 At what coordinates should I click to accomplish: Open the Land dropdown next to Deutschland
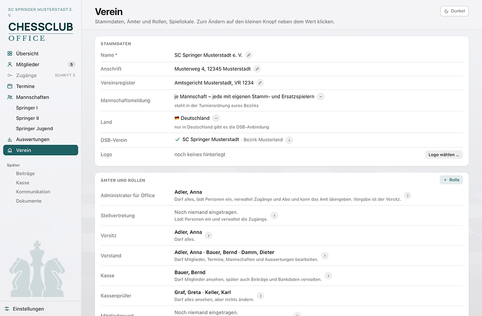216,118
